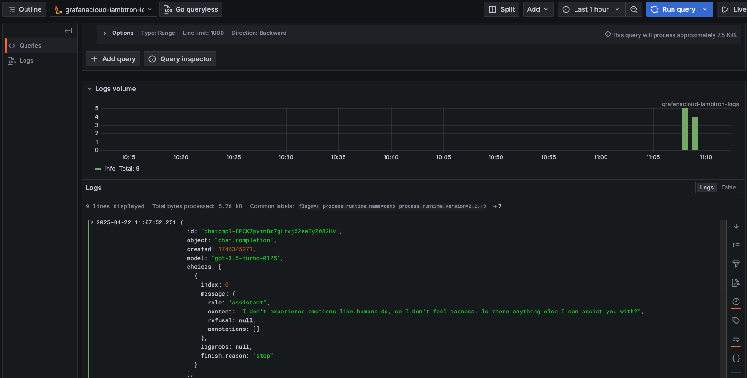Select Queries in the outline sidebar
The image size is (747, 378).
(31, 46)
